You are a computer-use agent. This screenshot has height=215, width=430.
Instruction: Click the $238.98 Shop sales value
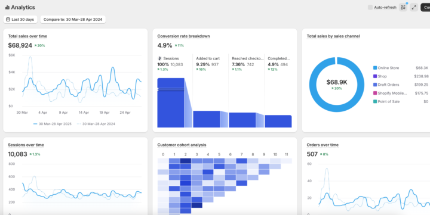tap(421, 76)
